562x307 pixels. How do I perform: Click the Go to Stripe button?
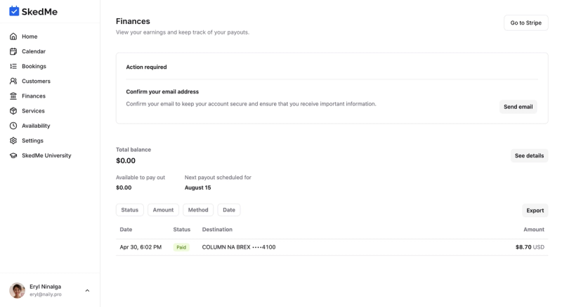click(525, 22)
